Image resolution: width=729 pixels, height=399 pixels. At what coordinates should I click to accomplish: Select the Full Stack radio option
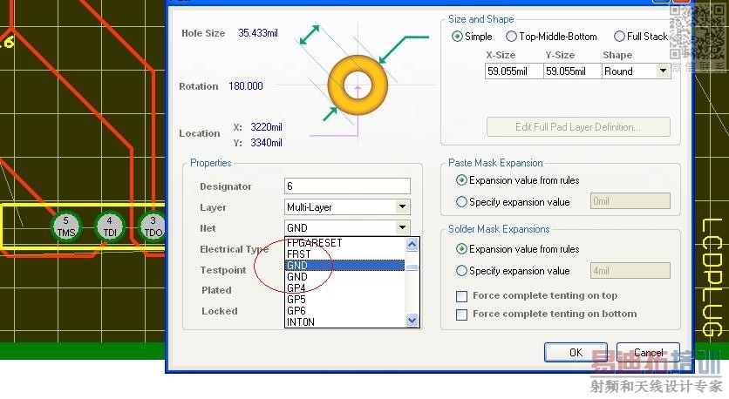tap(641, 37)
